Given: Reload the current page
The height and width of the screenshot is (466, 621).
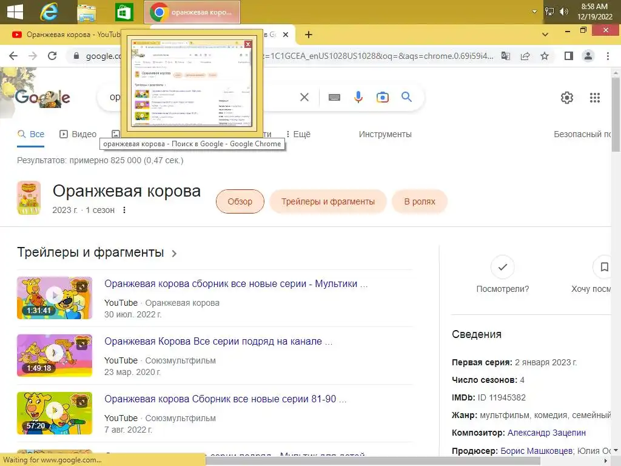Looking at the screenshot, I should (x=52, y=56).
